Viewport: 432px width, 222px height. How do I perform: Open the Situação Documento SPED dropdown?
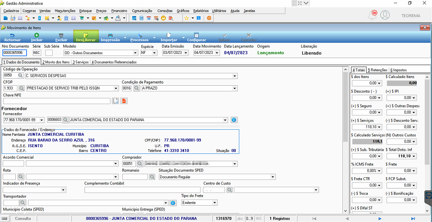coord(273,177)
